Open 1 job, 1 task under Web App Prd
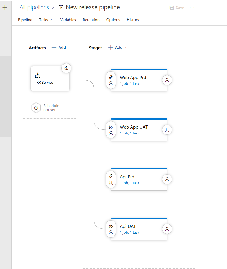This screenshot has height=269, width=227. (129, 83)
